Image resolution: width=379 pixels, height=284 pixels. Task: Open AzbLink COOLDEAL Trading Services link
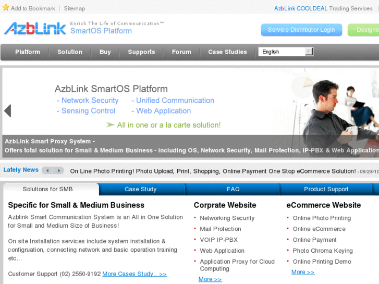click(x=323, y=8)
